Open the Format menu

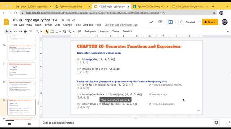tap(48, 25)
